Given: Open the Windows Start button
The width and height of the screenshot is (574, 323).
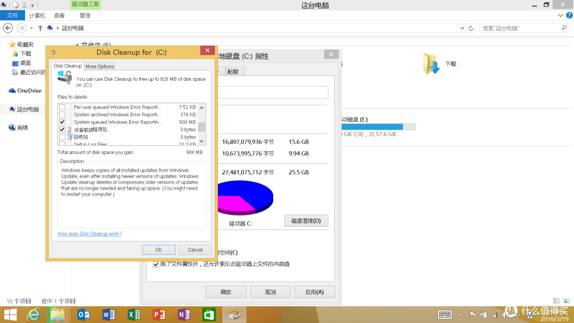Looking at the screenshot, I should pos(10,314).
